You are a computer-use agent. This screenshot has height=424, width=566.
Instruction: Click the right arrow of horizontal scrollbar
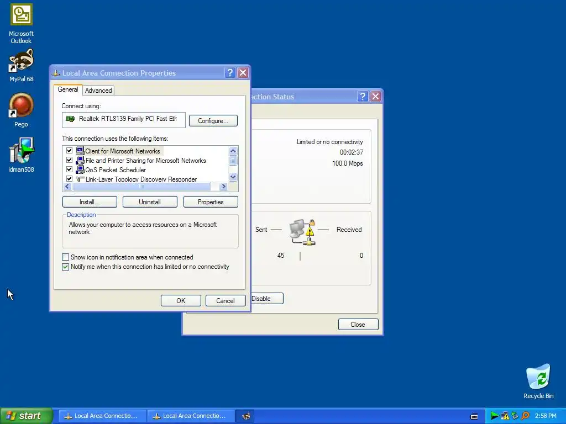(223, 187)
